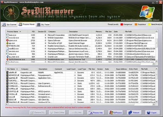
Task: Switch to the Process Viewer tab
Action: pos(27,24)
